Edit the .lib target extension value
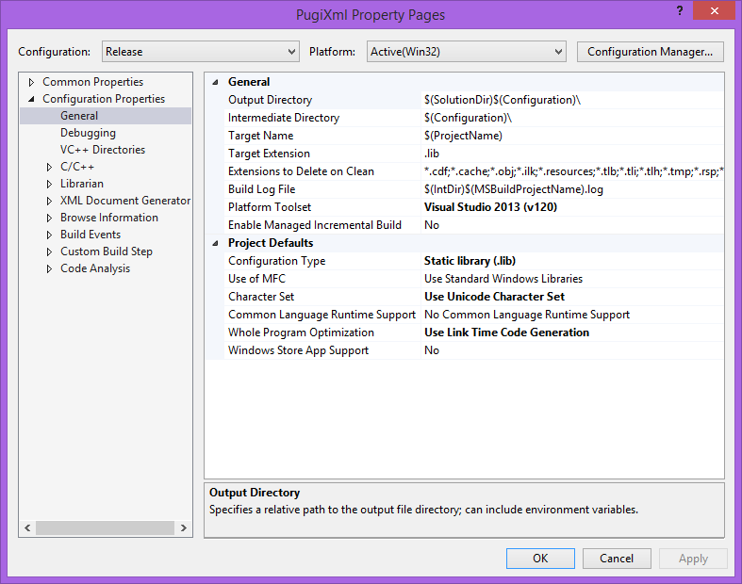The width and height of the screenshot is (742, 584). point(572,154)
